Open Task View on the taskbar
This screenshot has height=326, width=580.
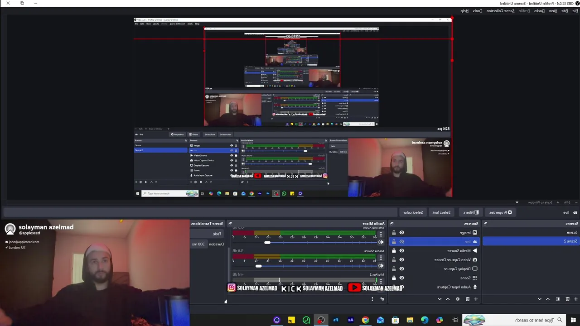coord(455,320)
